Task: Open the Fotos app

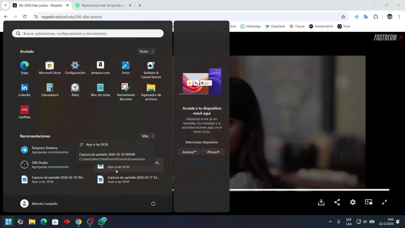Action: pos(126,68)
